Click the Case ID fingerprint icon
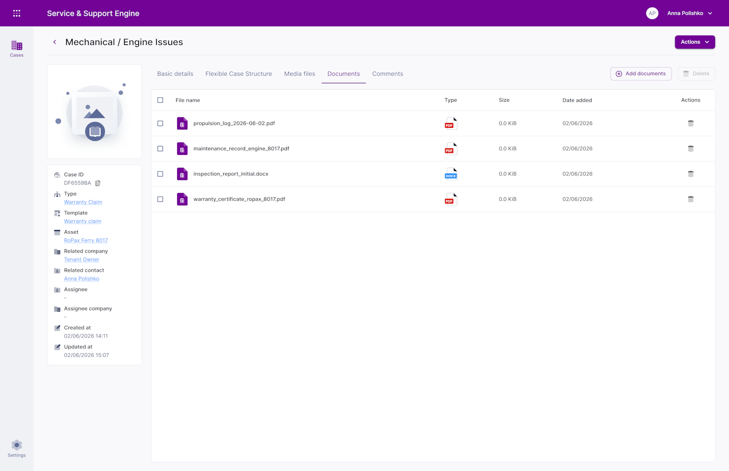 [57, 175]
